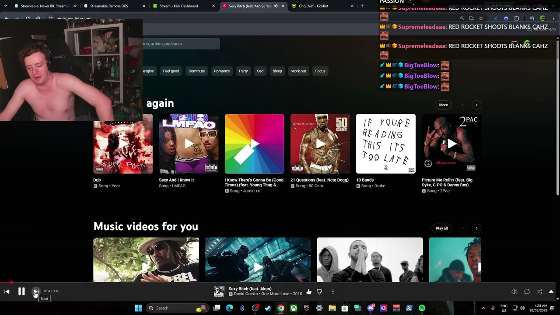
Task: Open One More Love album link
Action: (x=275, y=294)
